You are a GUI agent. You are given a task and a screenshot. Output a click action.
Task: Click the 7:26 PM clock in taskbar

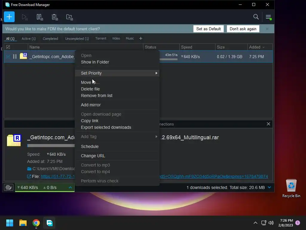click(x=286, y=223)
